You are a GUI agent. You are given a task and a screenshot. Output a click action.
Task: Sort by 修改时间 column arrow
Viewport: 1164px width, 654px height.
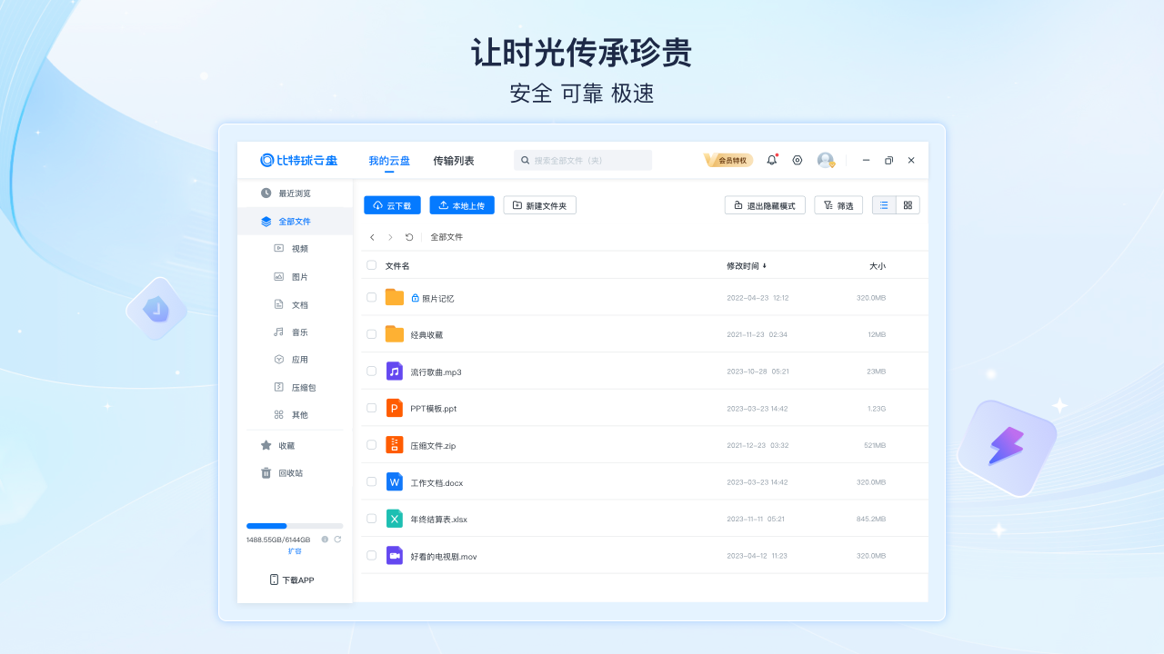click(x=765, y=266)
